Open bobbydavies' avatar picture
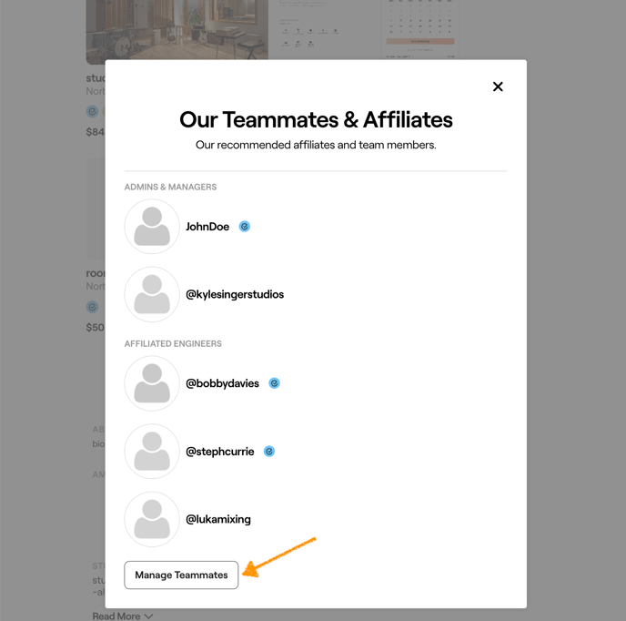 (152, 383)
